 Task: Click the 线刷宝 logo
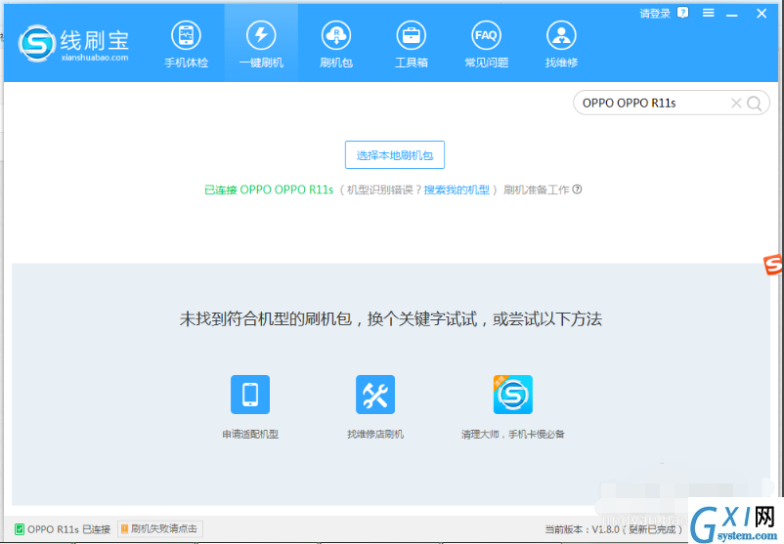click(73, 43)
